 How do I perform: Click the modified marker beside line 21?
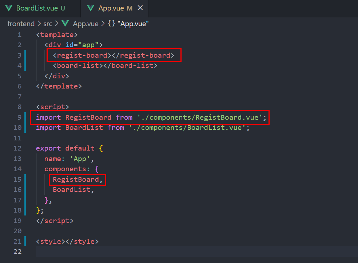[25, 242]
